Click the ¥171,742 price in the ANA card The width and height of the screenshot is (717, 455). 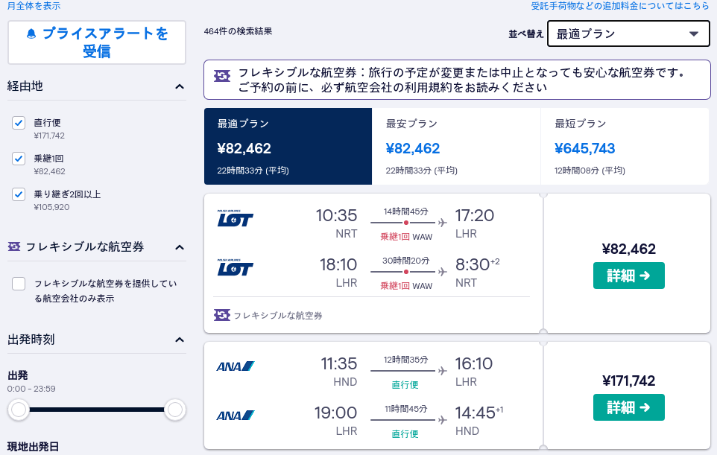pyautogui.click(x=629, y=381)
